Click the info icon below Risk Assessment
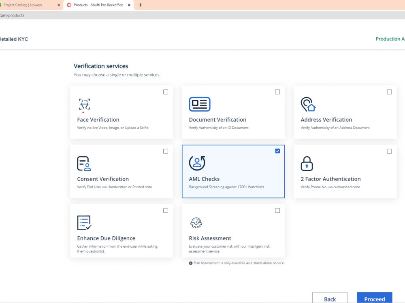405x303 pixels. [x=190, y=263]
